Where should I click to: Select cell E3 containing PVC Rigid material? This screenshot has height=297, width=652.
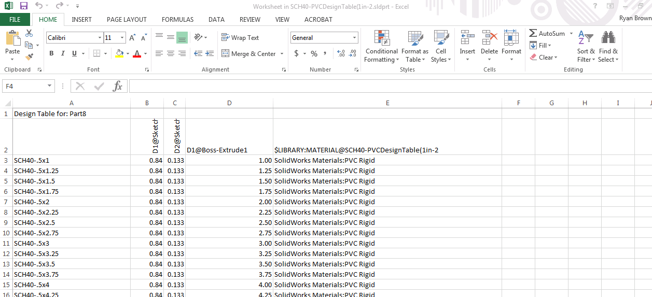coord(387,160)
